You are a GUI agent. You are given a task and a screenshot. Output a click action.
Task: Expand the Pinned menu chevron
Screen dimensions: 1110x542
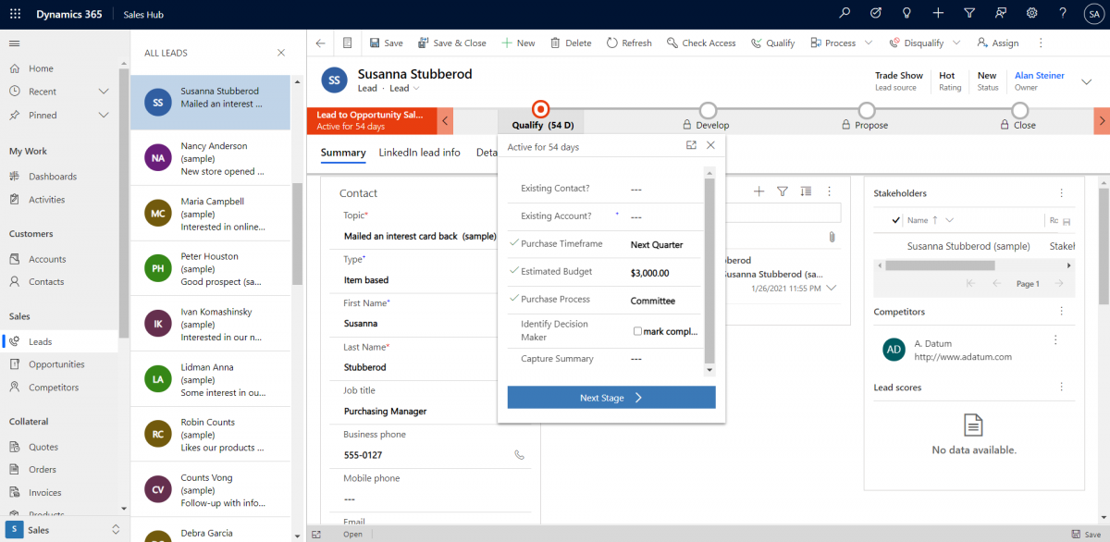click(104, 115)
